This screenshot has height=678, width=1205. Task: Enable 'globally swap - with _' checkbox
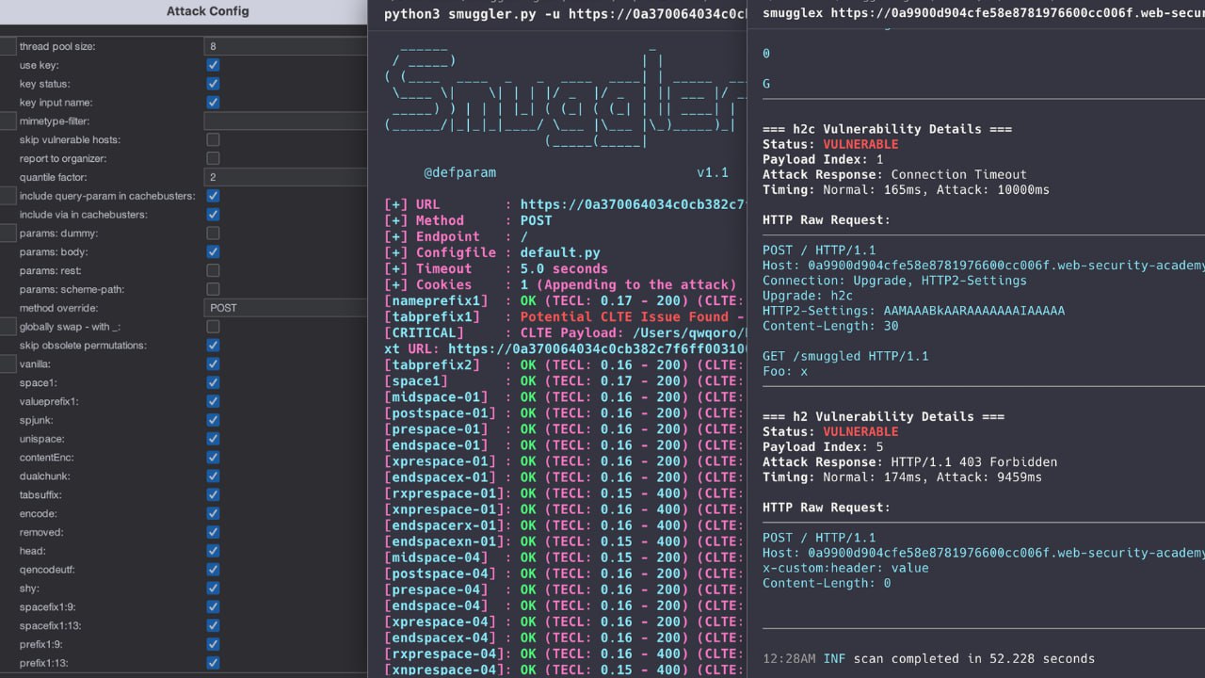coord(213,327)
